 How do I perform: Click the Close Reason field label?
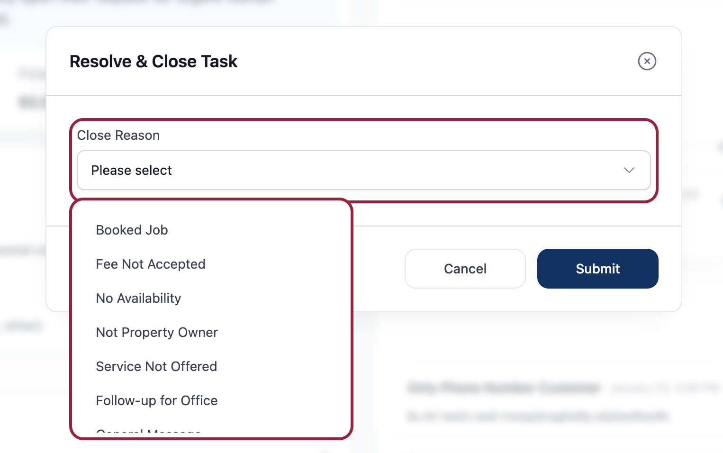(x=118, y=136)
